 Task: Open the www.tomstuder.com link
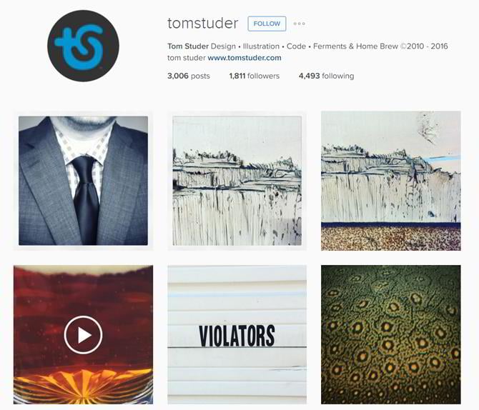245,58
